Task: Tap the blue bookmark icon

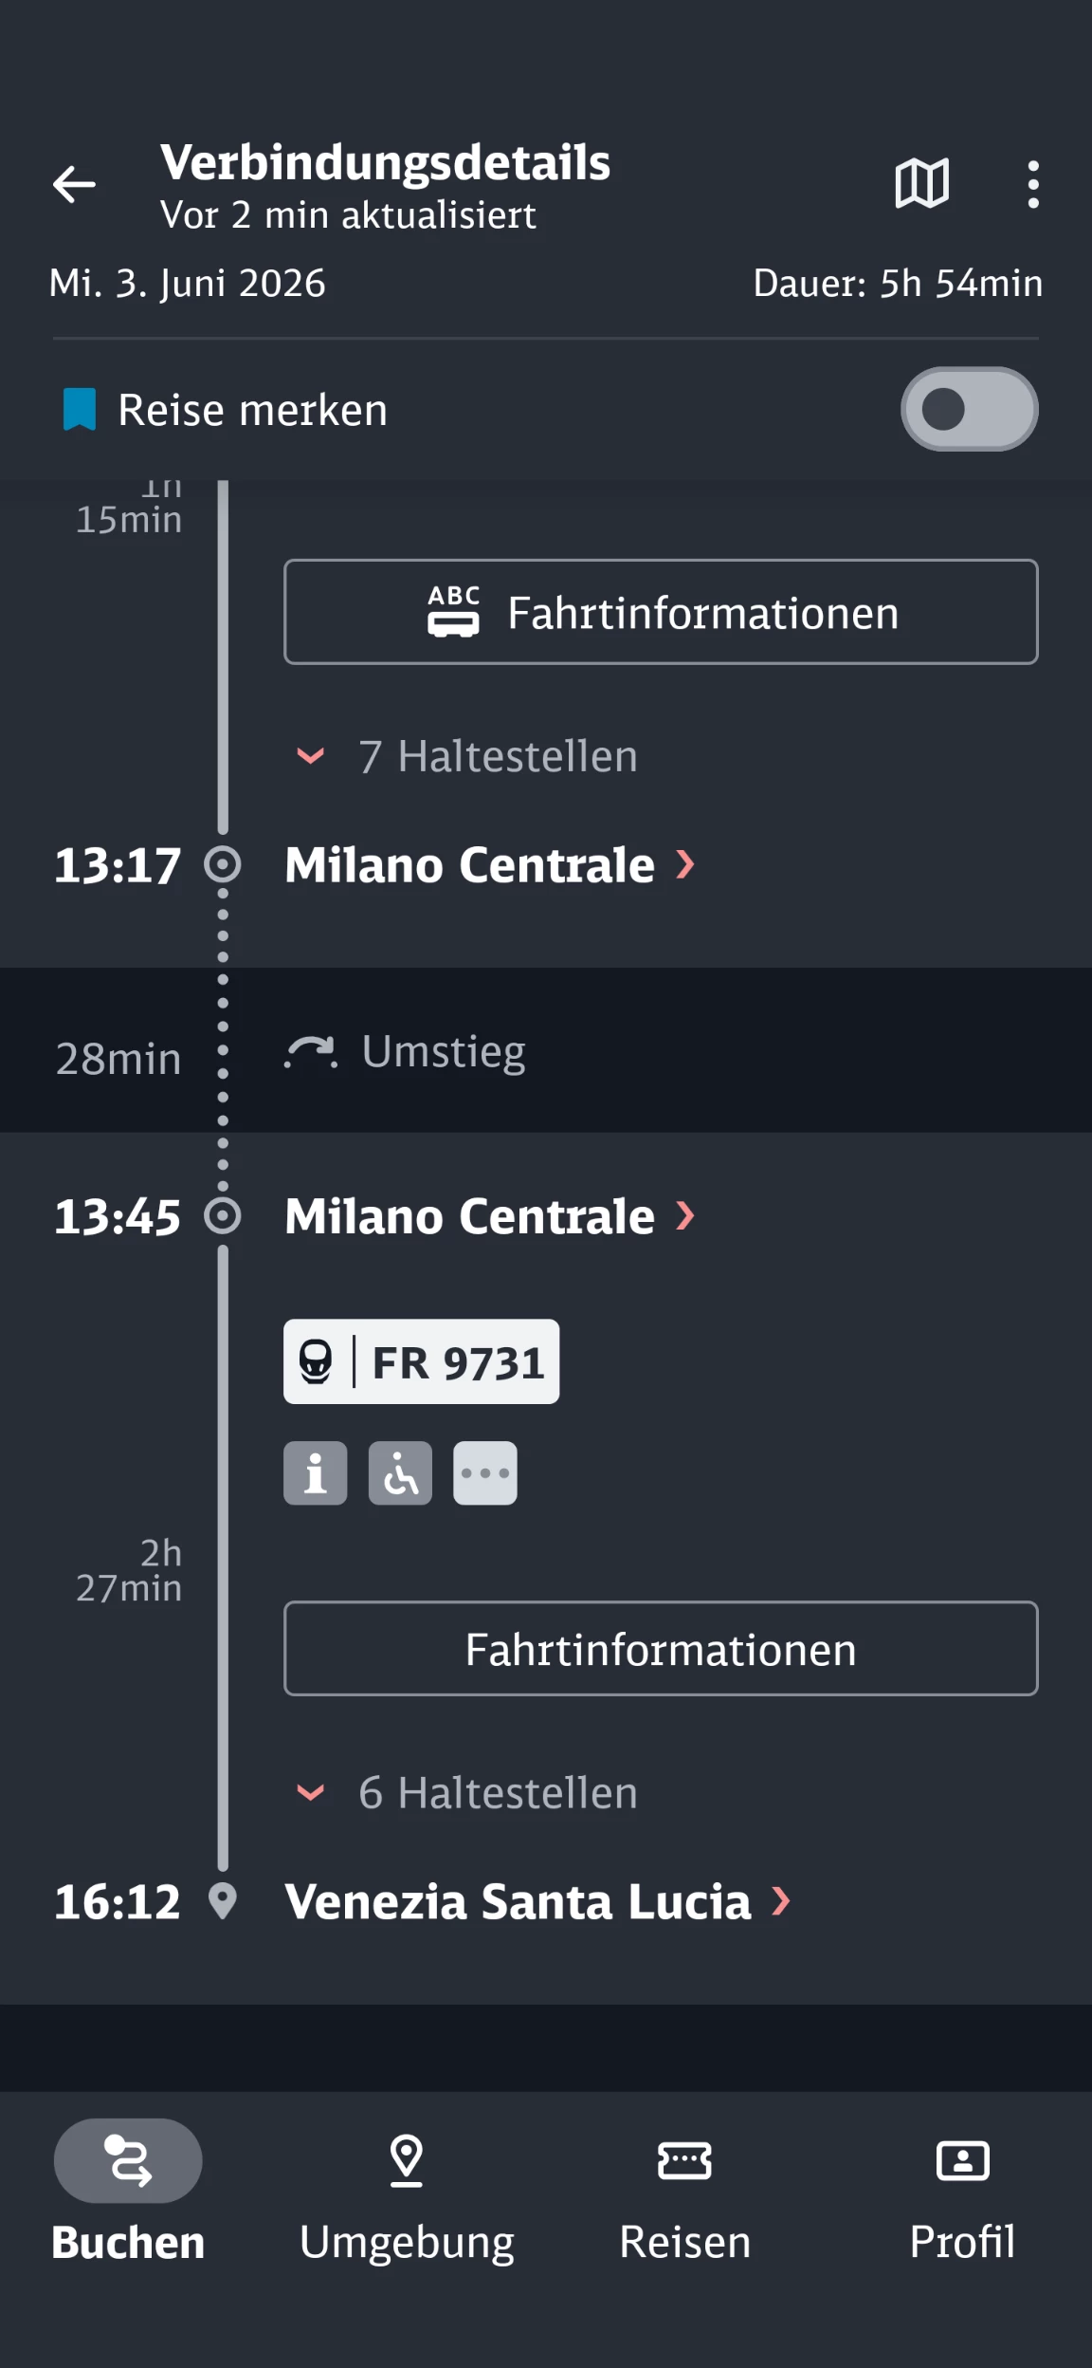Action: (x=80, y=410)
